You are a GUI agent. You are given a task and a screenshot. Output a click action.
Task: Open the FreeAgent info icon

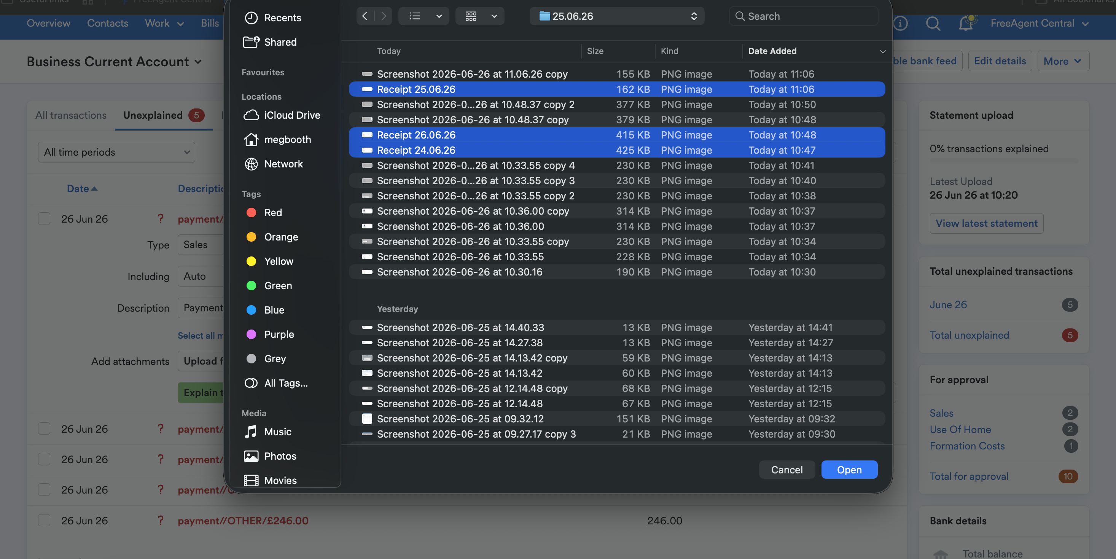pos(900,23)
